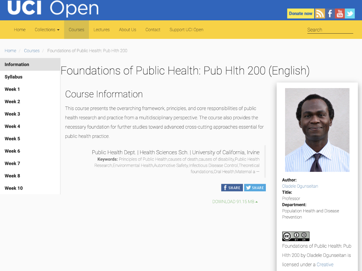The image size is (362, 271).
Task: Select Information in the sidebar
Action: point(30,64)
